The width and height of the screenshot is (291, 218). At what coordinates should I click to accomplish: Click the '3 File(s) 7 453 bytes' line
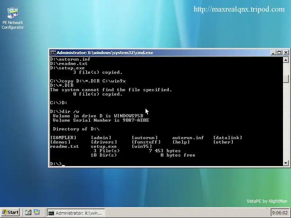(x=137, y=151)
